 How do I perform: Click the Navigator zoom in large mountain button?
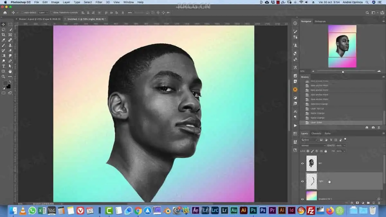[379, 71]
